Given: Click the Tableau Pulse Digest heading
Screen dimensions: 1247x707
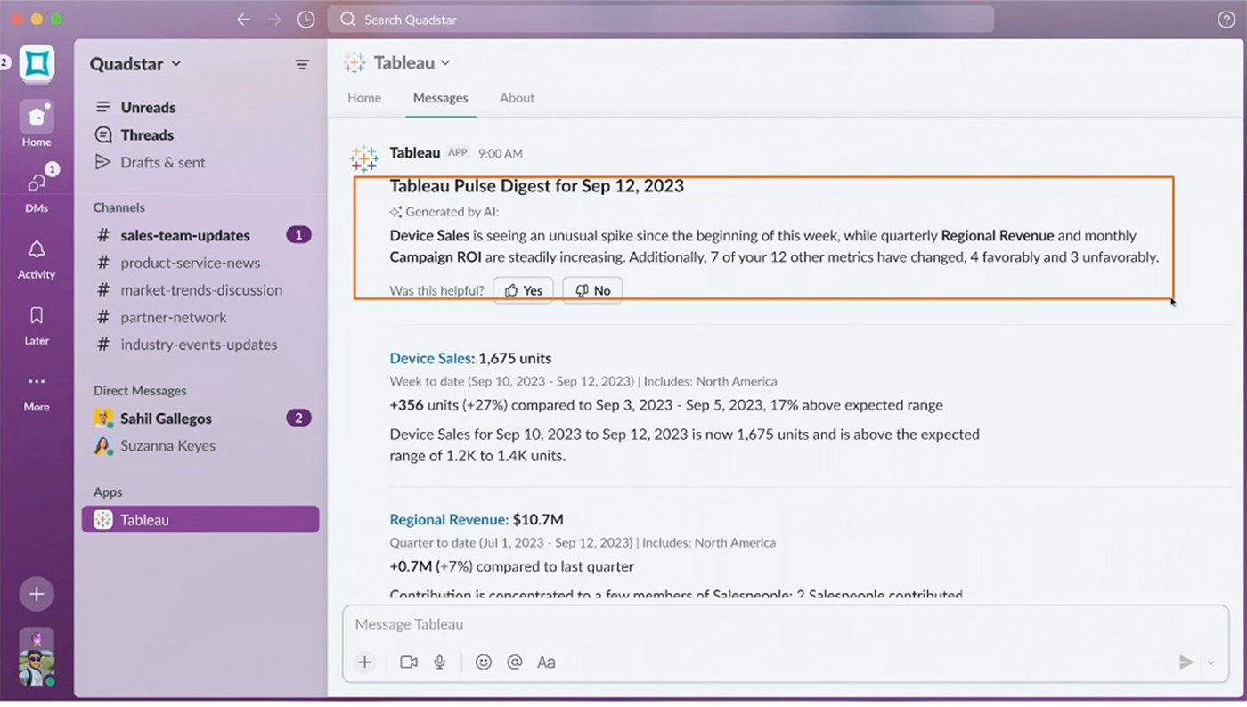Looking at the screenshot, I should 537,186.
